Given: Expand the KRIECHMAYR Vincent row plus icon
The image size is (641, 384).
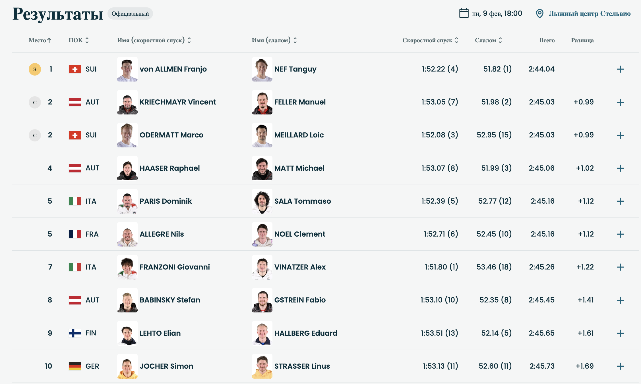Looking at the screenshot, I should [620, 102].
